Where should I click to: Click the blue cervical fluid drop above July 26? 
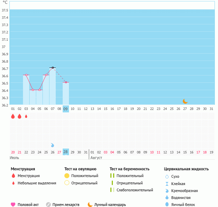coord(53,145)
